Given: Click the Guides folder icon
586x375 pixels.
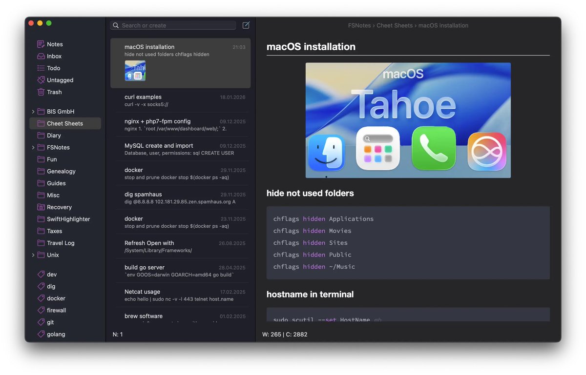Looking at the screenshot, I should click(41, 183).
